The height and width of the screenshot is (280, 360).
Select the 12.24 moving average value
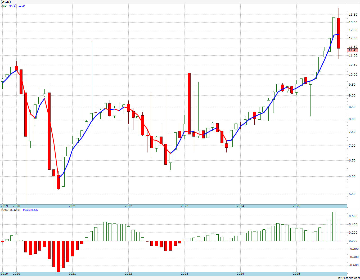(x=22, y=6)
